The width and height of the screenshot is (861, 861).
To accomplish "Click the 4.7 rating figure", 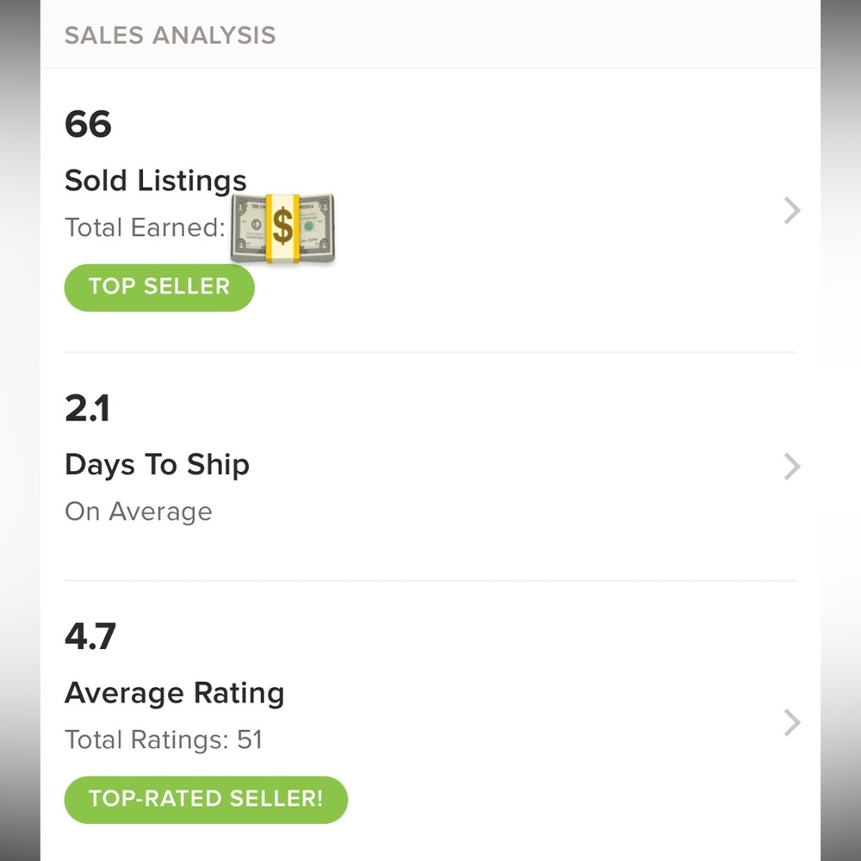I will [x=90, y=636].
